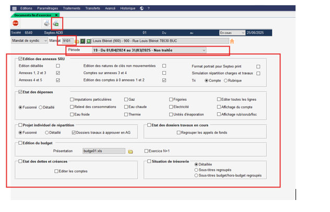Select Rubrique sort radio button
The height and width of the screenshot is (212, 330).
(223, 80)
